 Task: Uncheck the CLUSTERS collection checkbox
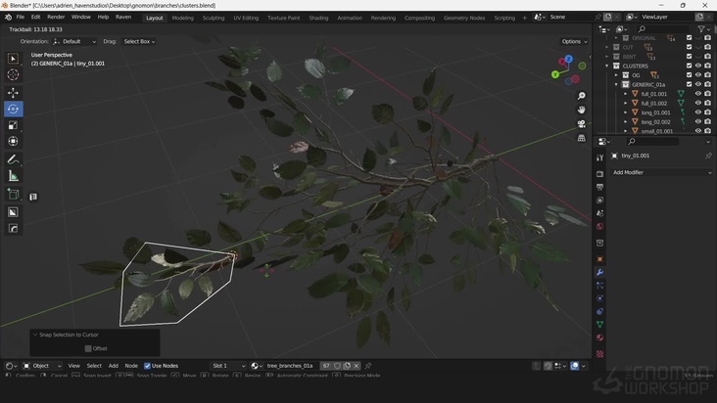[x=690, y=66]
